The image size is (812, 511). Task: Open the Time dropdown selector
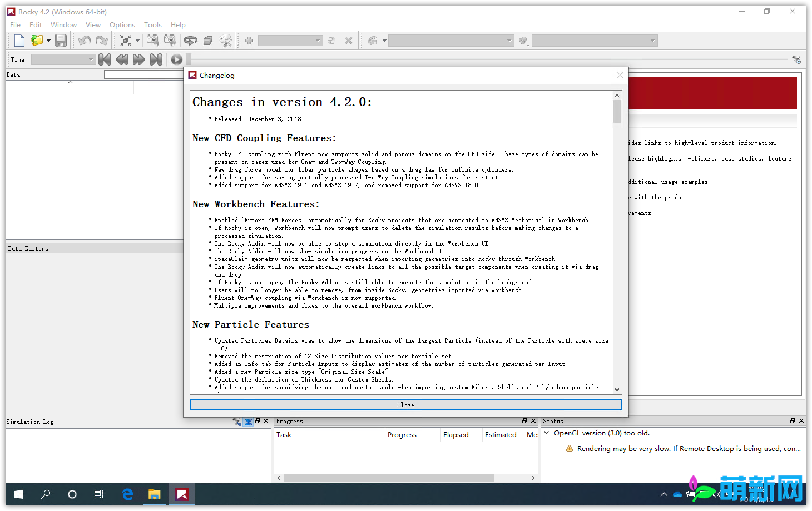[90, 59]
